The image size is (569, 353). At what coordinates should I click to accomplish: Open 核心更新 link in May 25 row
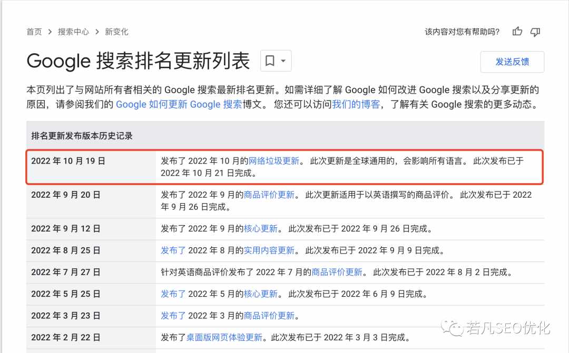(261, 294)
